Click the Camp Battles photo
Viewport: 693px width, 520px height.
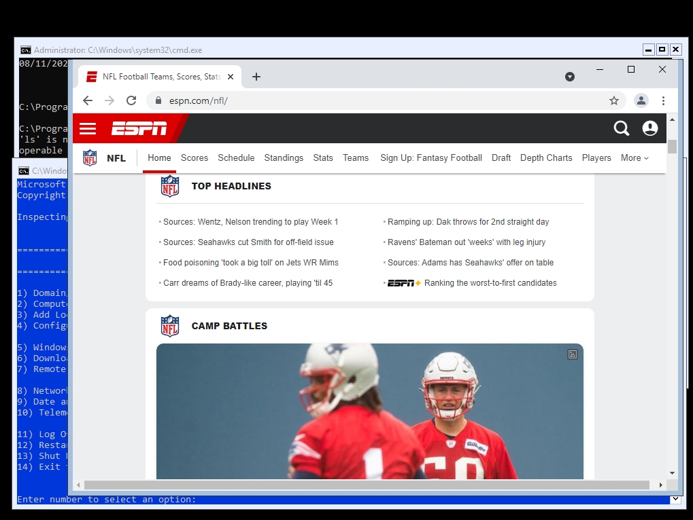click(370, 411)
